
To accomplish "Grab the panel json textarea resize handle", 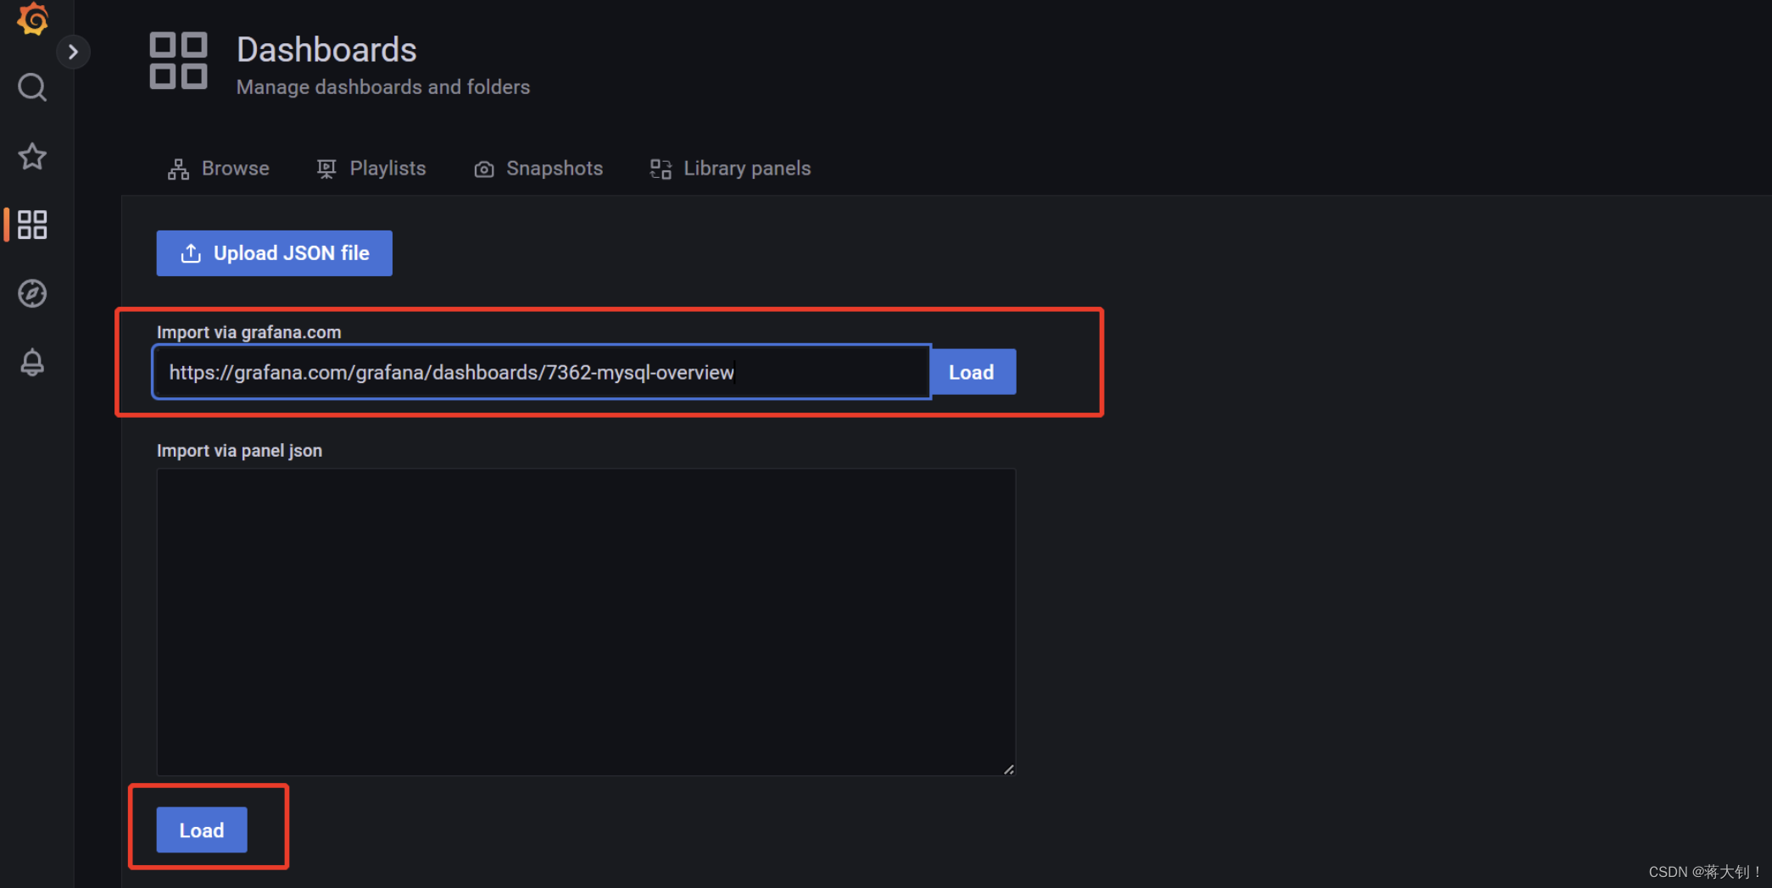I will pyautogui.click(x=1008, y=769).
